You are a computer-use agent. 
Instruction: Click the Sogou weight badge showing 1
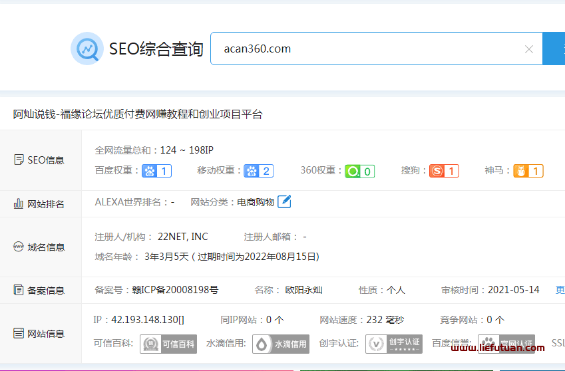pyautogui.click(x=444, y=171)
